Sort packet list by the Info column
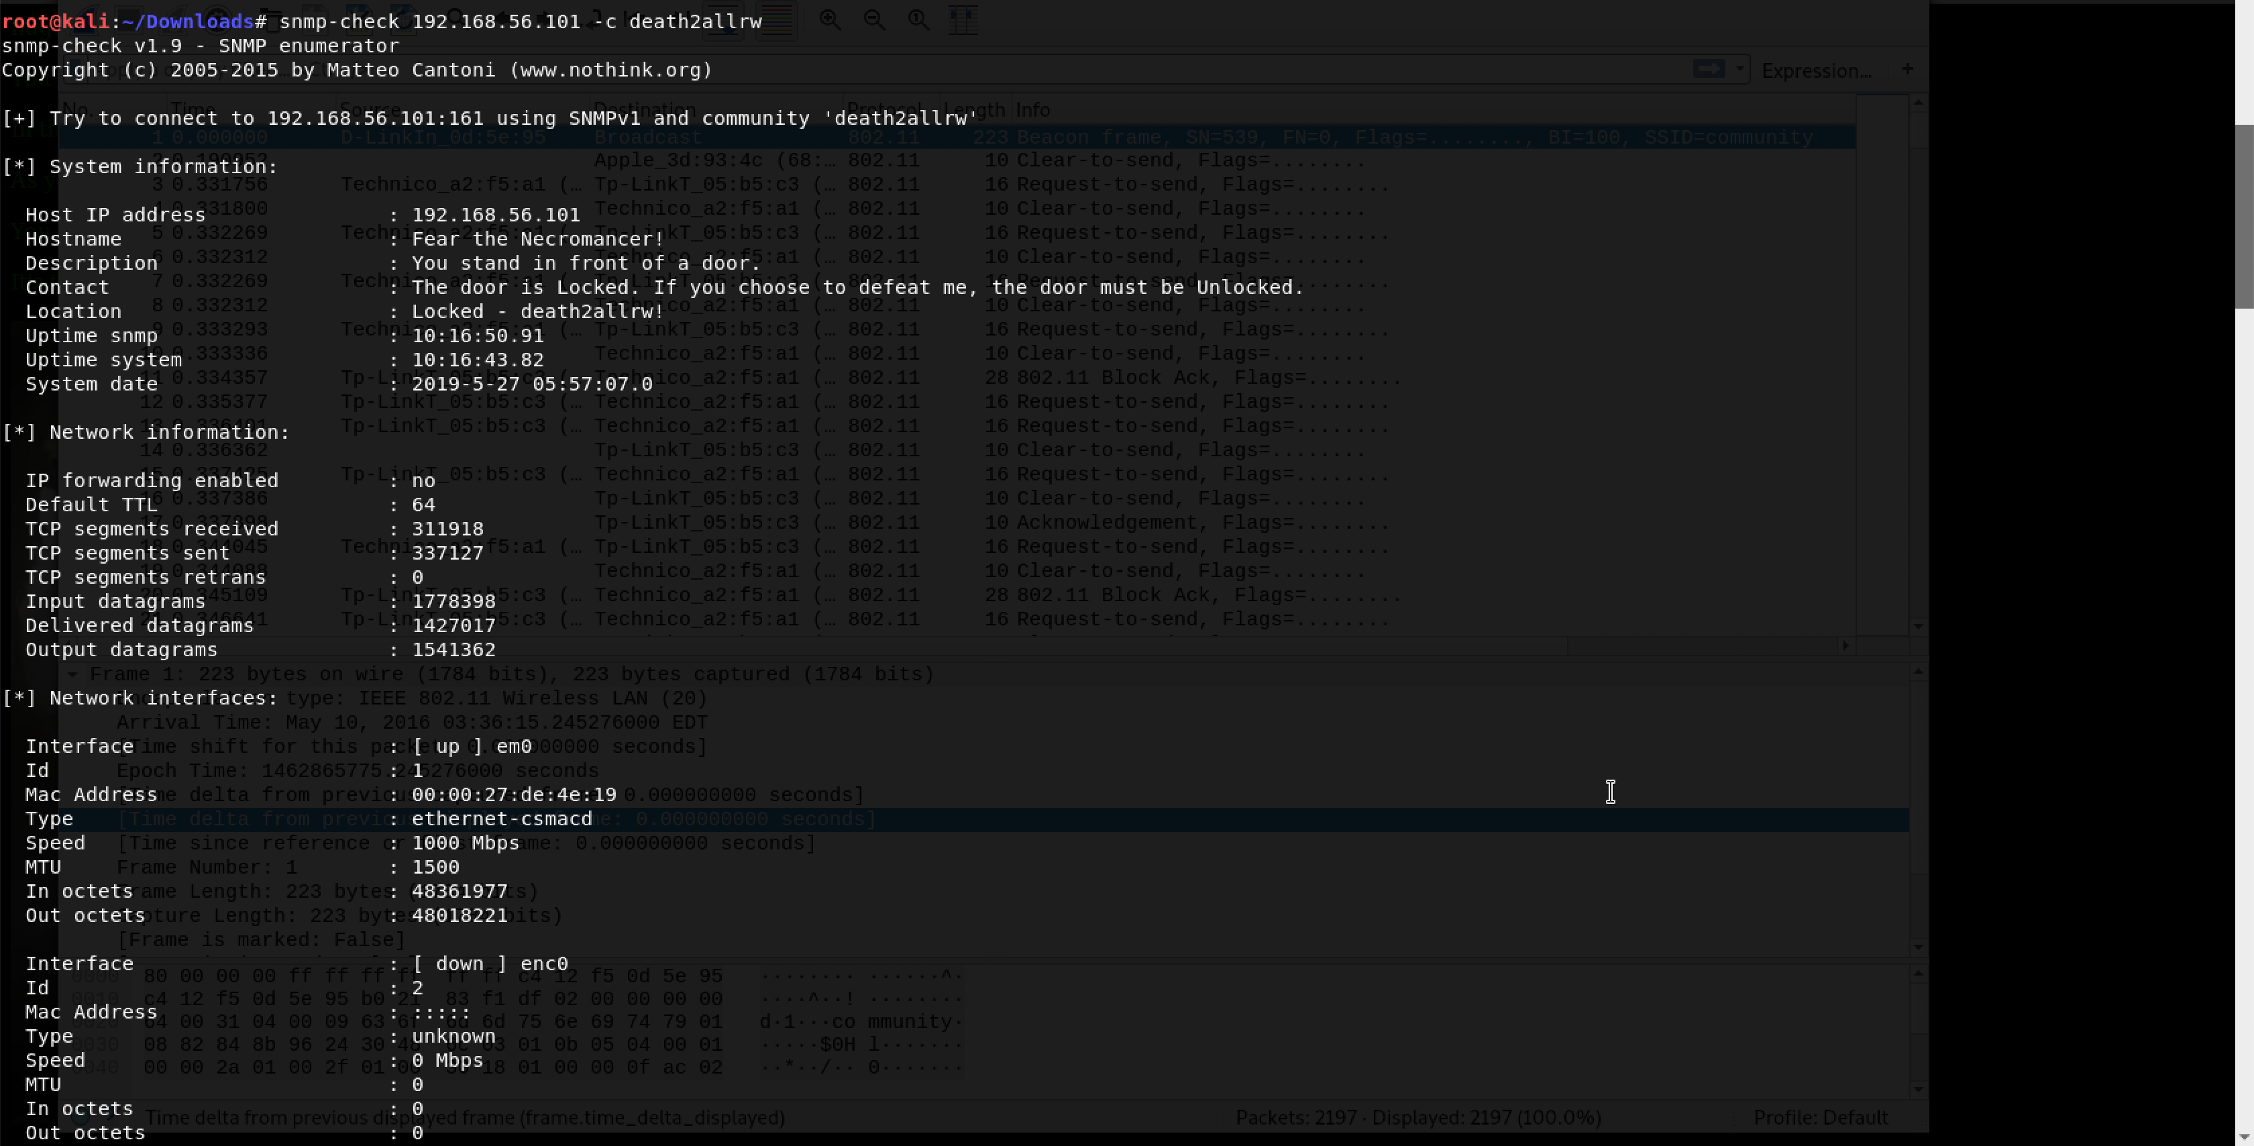Screen dimensions: 2254x1146 point(1032,110)
